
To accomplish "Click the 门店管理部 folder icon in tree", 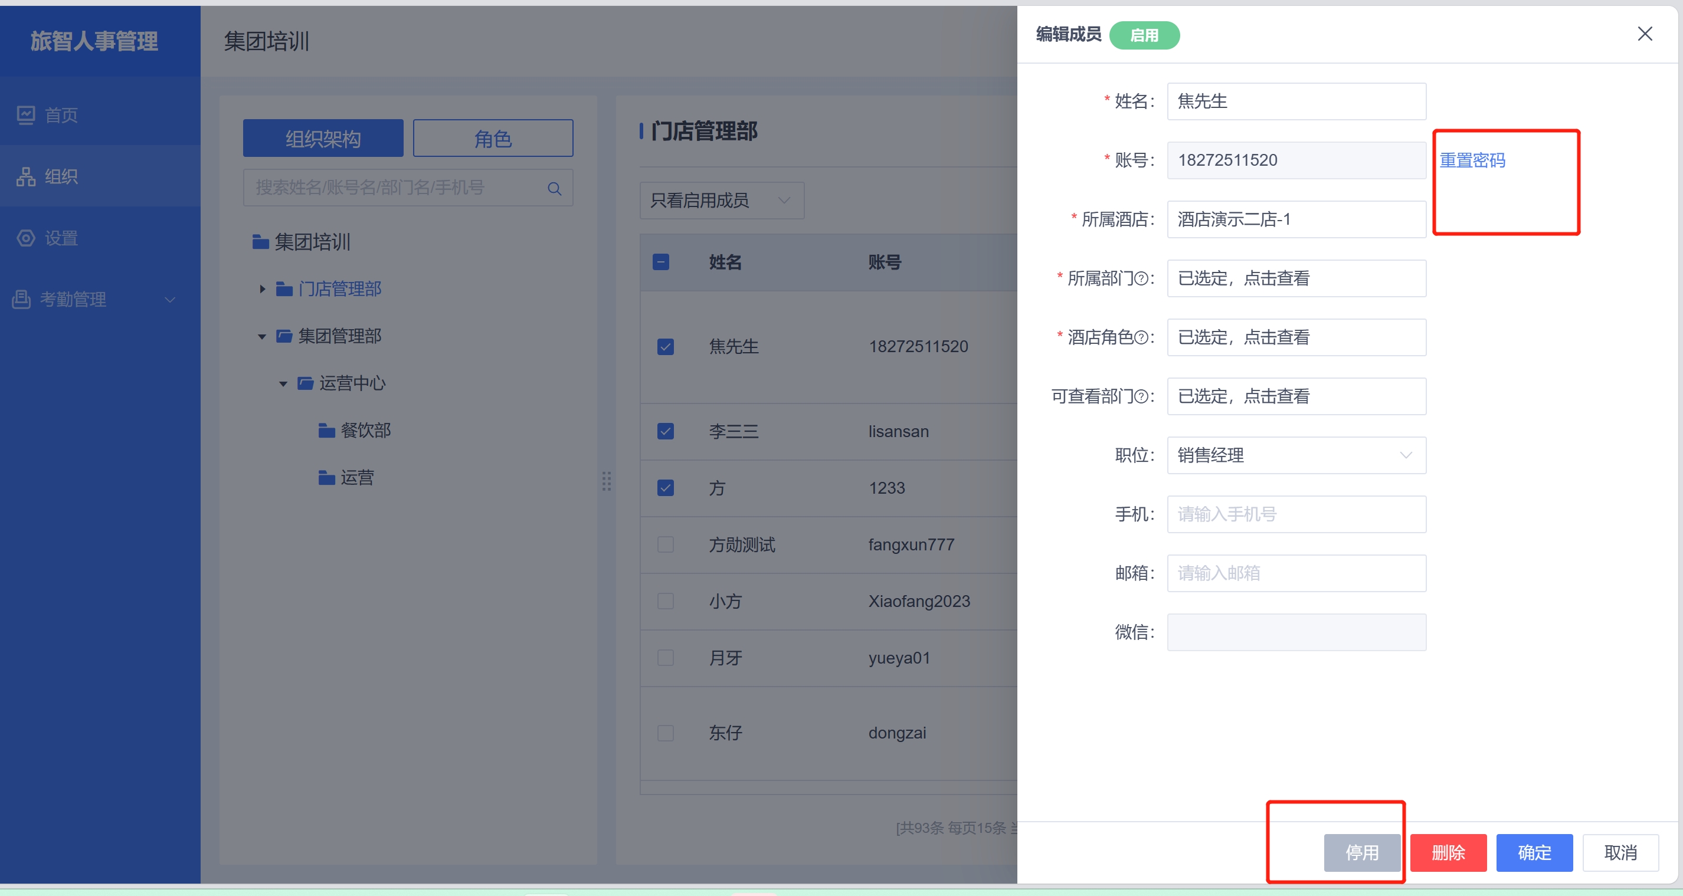I will tap(284, 288).
